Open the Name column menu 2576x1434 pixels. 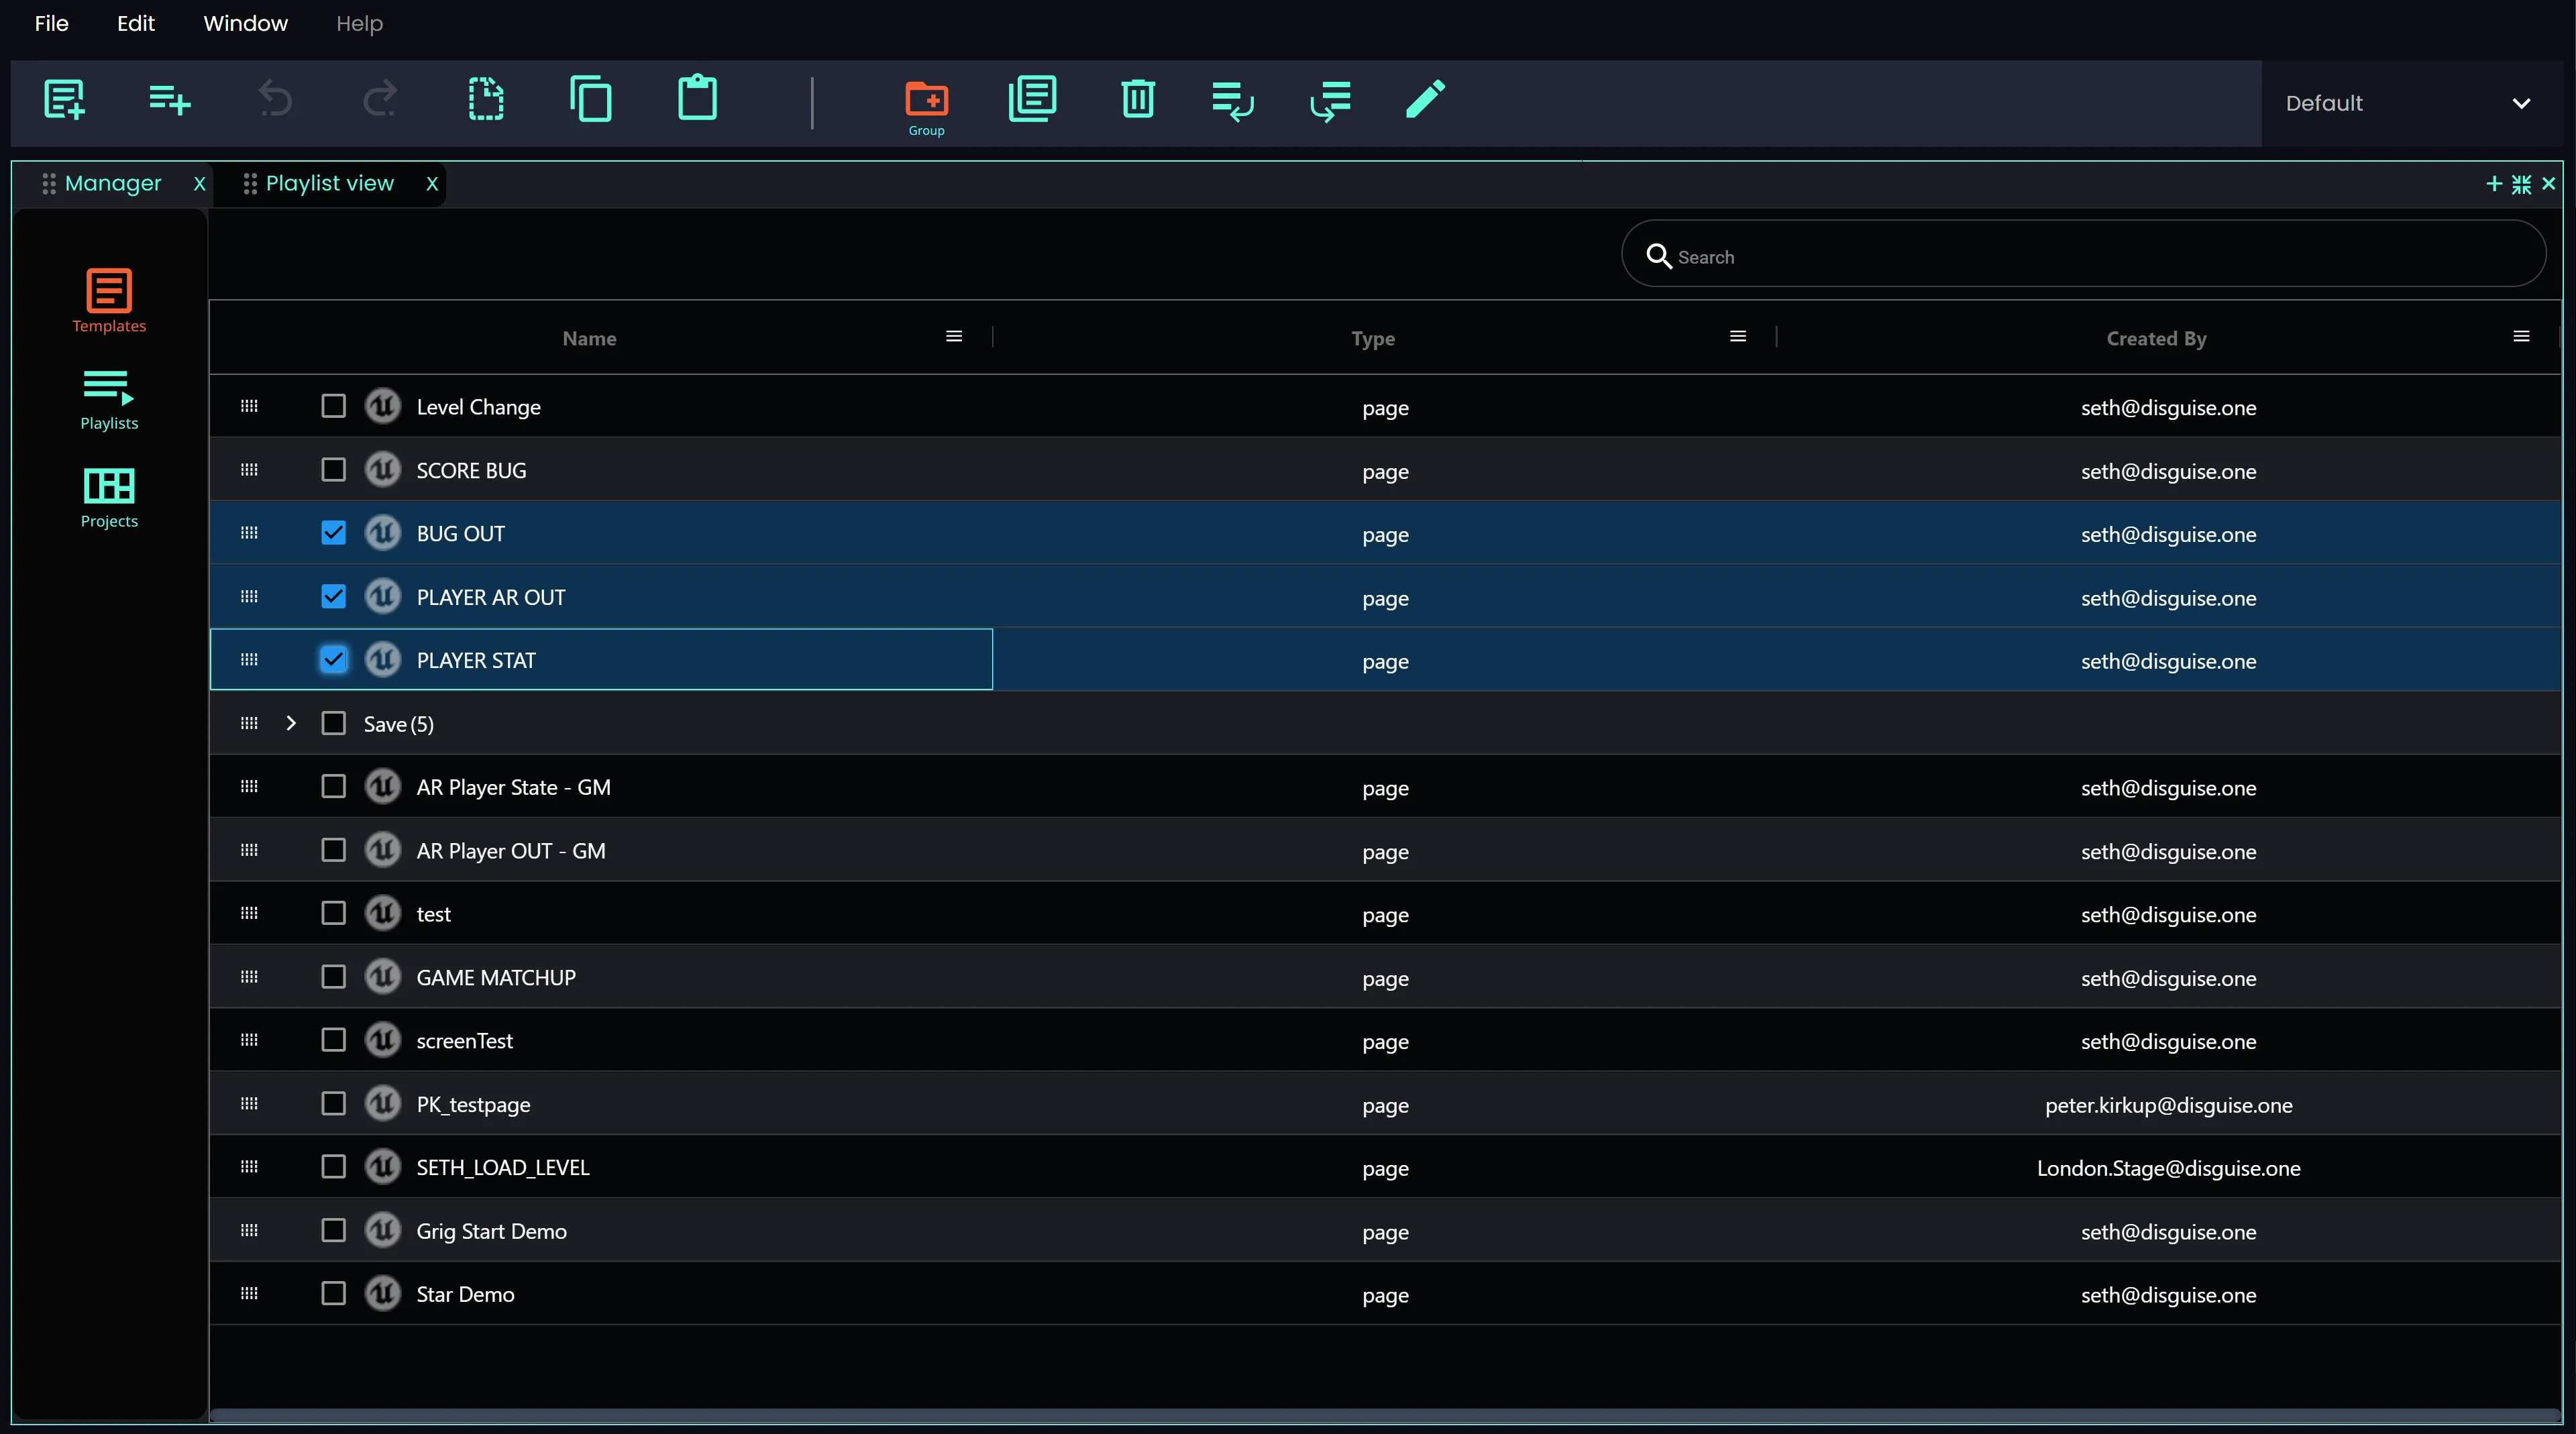pos(953,337)
